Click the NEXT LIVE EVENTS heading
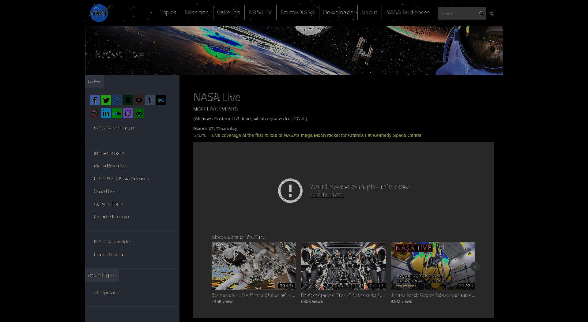Screen dimensions: 588x322 point(215,109)
